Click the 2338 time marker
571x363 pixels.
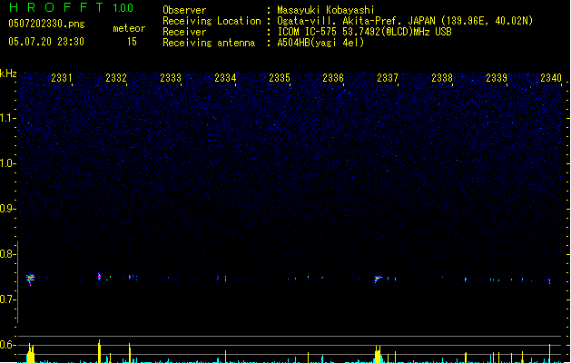442,78
